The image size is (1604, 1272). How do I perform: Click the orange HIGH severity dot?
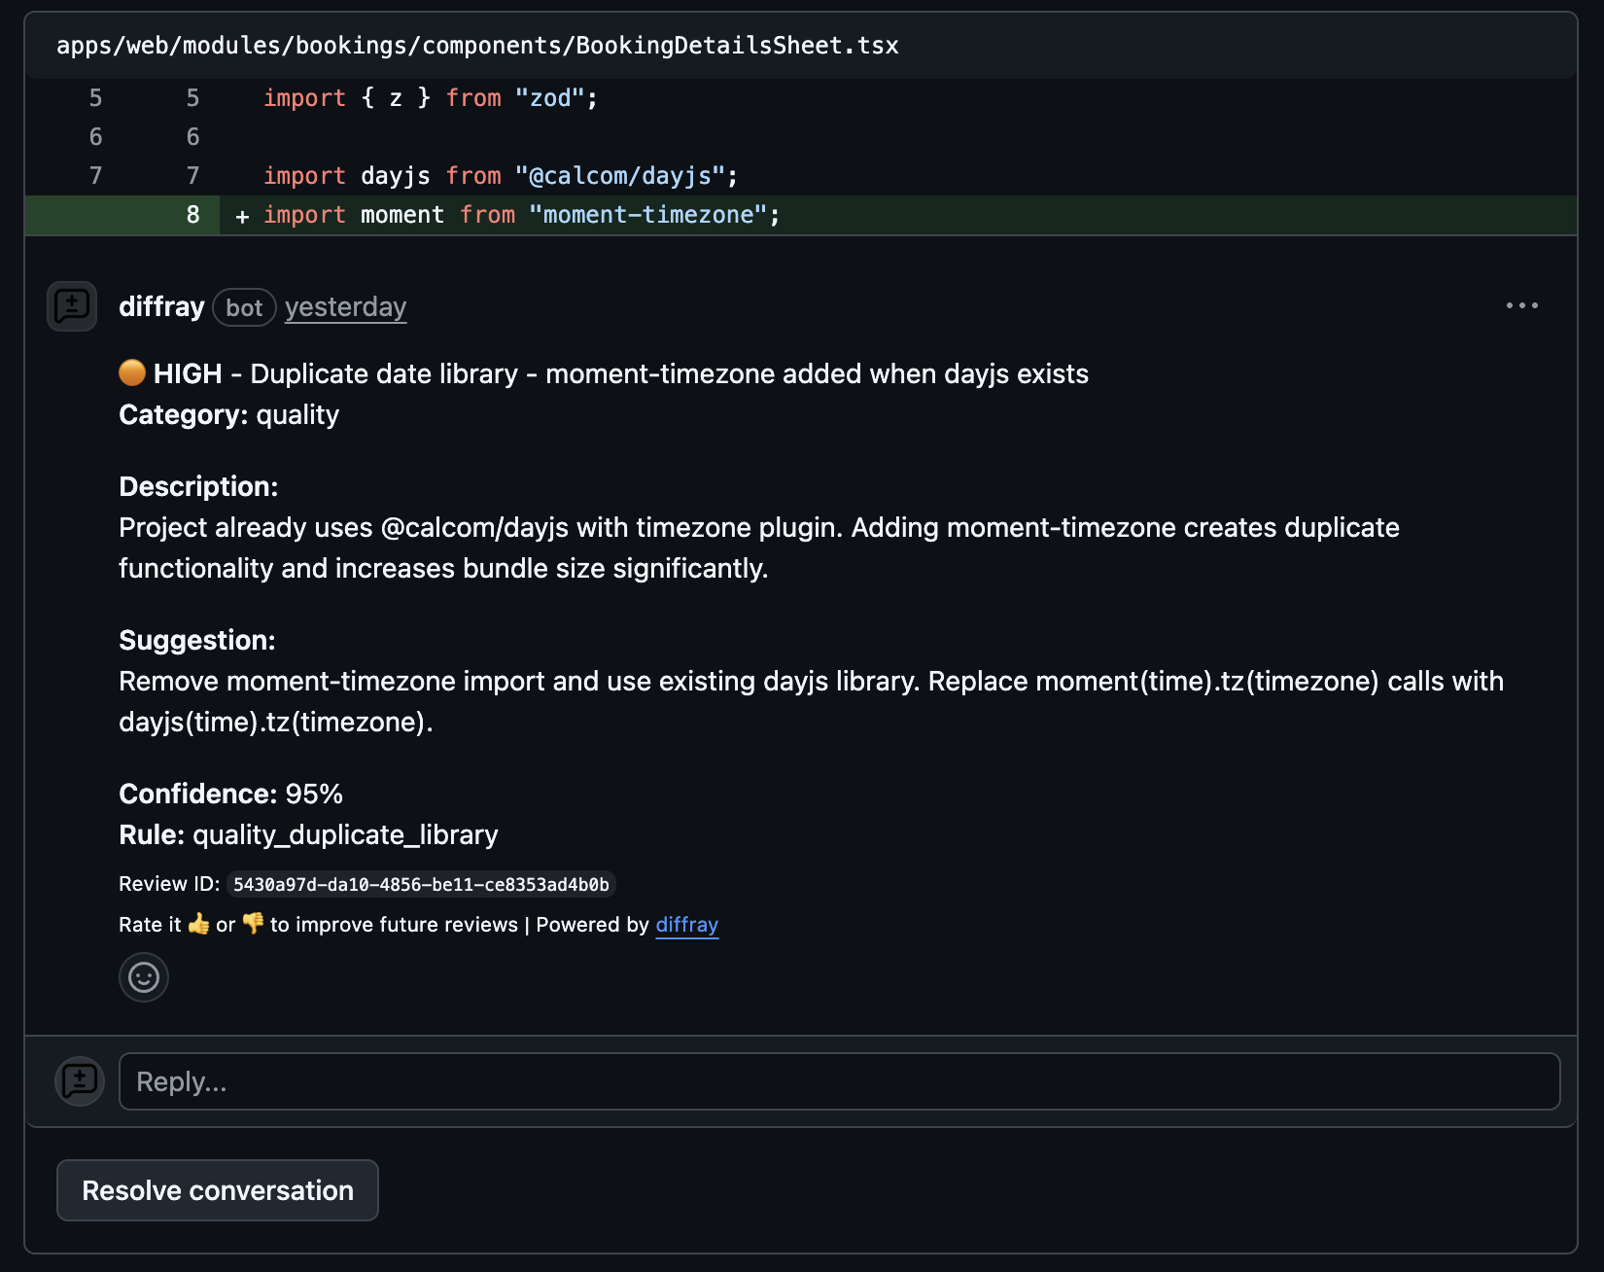click(x=132, y=372)
